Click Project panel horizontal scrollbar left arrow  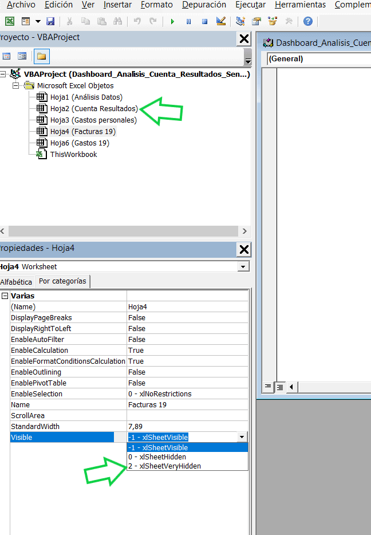[2, 231]
